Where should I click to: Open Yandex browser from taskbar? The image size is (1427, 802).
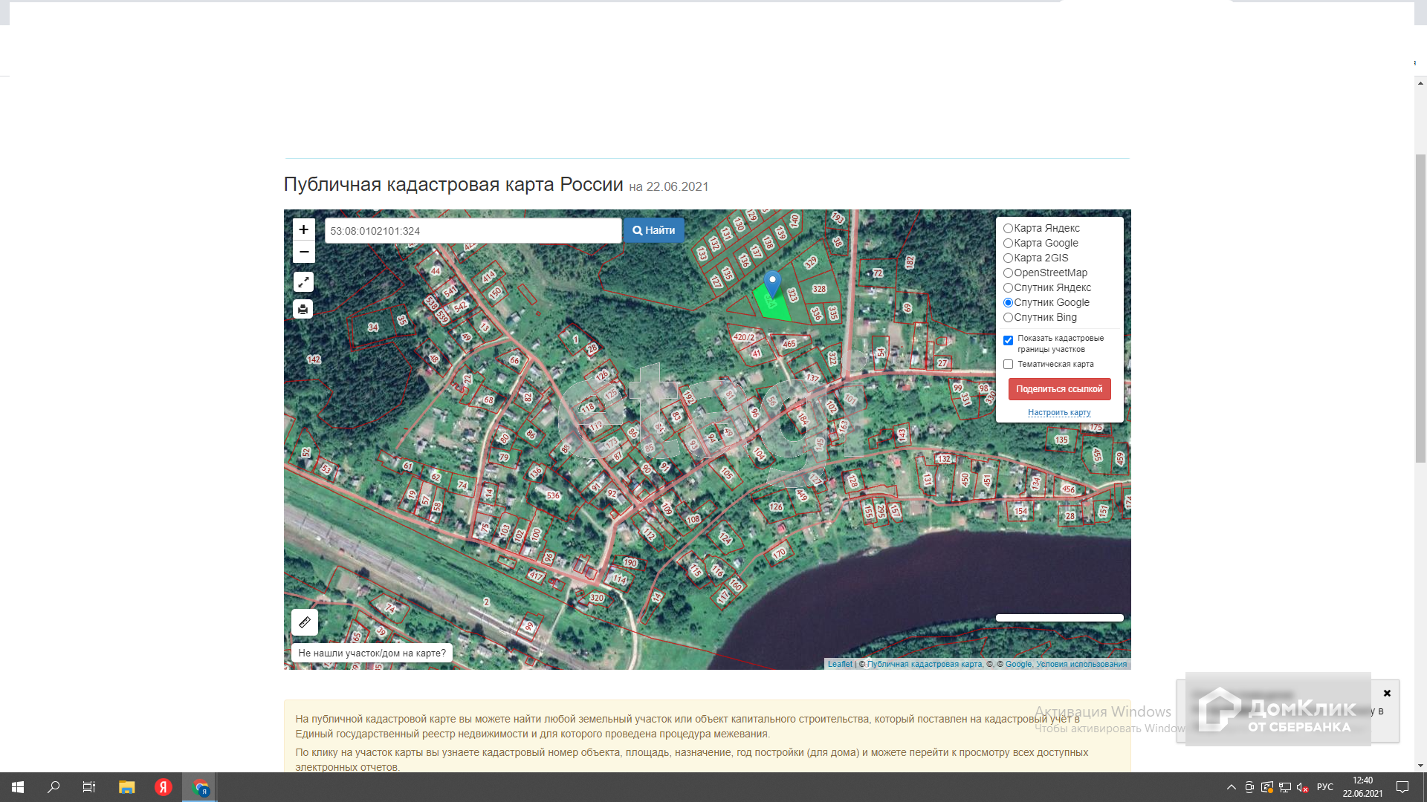pos(164,787)
